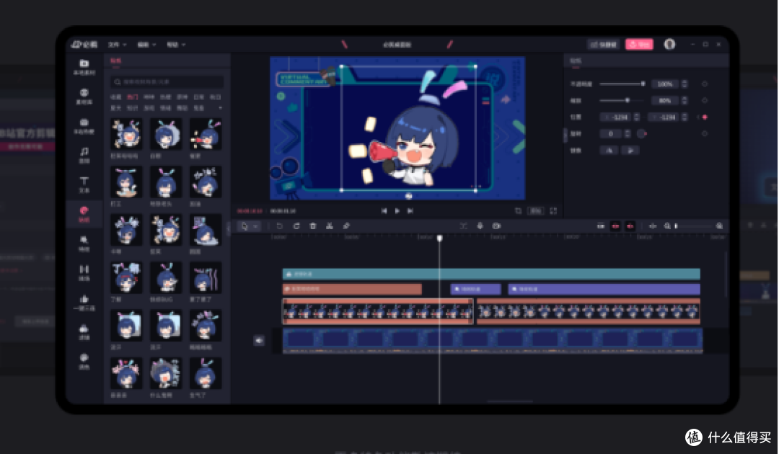This screenshot has width=779, height=454.
Task: Click the grey button left of Export
Action: click(x=604, y=44)
